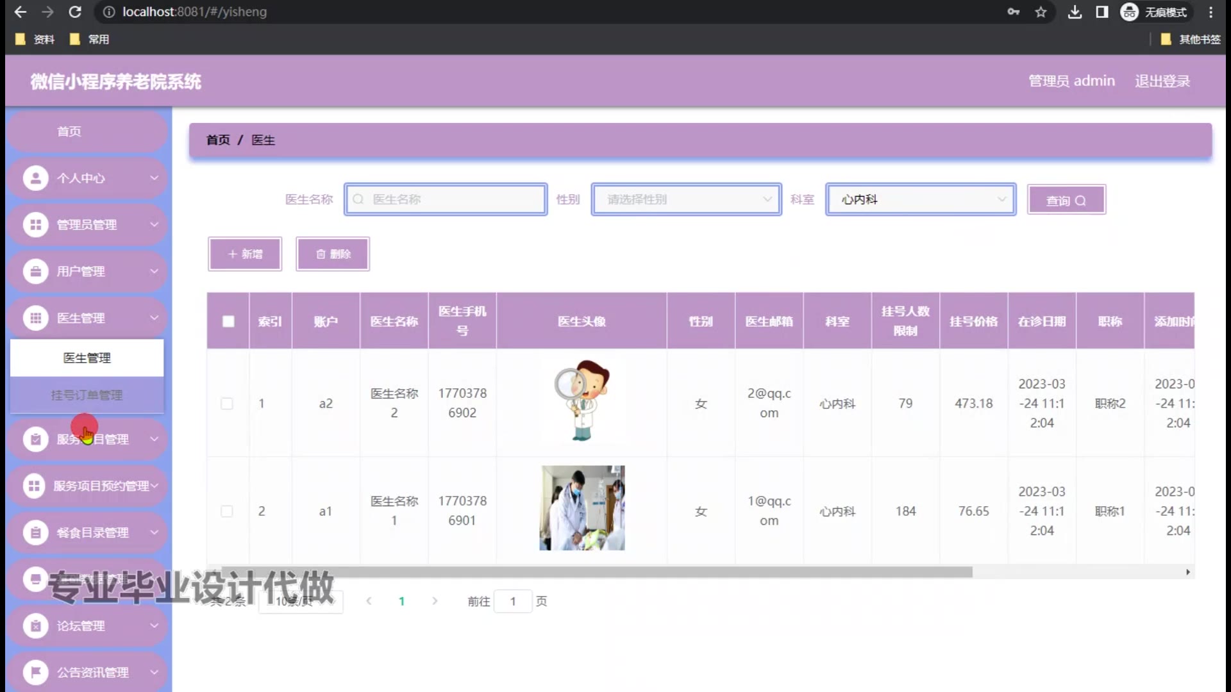Click the 删除 delete button
The height and width of the screenshot is (692, 1231).
(333, 254)
